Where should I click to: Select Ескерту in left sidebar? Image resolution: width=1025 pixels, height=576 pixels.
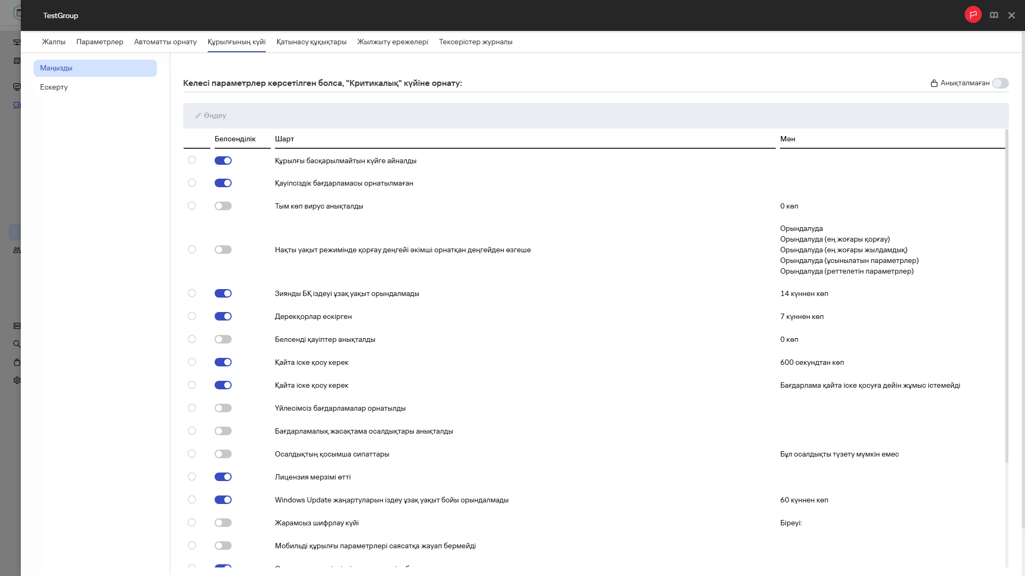[54, 87]
